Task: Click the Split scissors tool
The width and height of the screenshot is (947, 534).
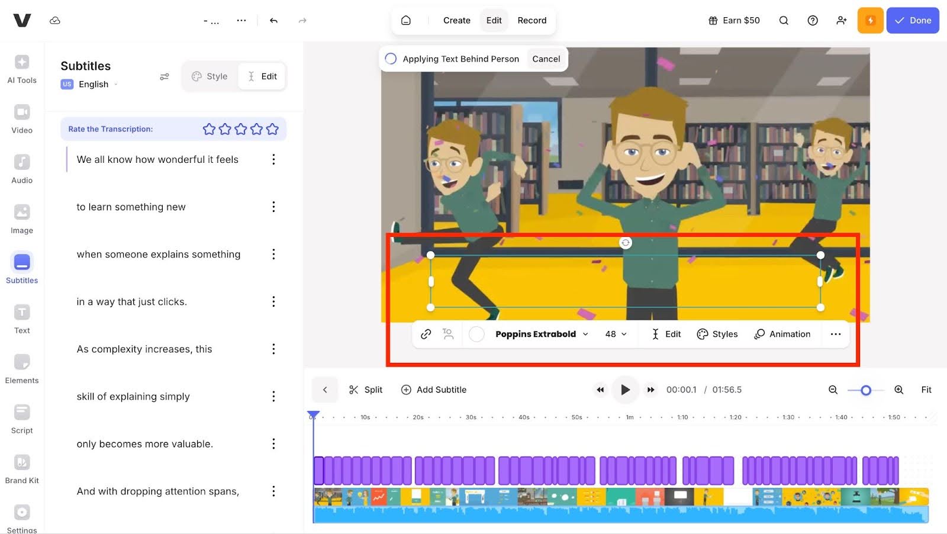Action: (366, 390)
